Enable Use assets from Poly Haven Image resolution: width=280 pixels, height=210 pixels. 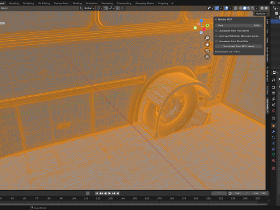(216, 31)
